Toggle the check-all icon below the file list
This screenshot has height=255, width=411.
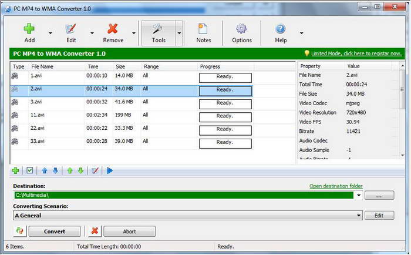[29, 171]
